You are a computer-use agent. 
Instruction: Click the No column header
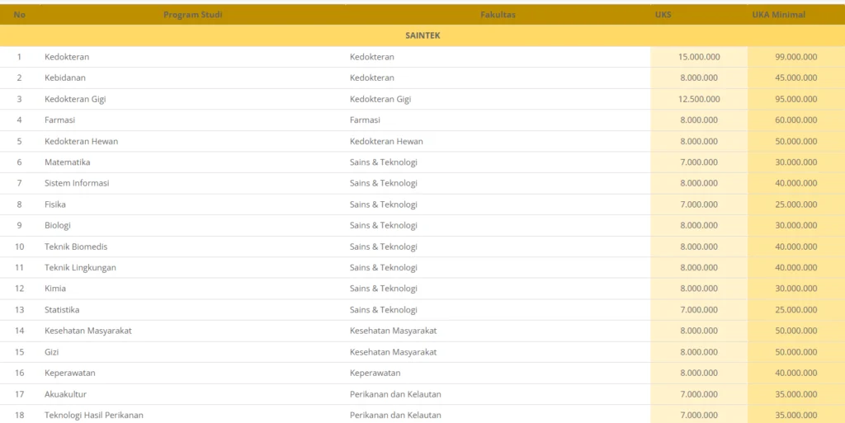click(x=19, y=15)
